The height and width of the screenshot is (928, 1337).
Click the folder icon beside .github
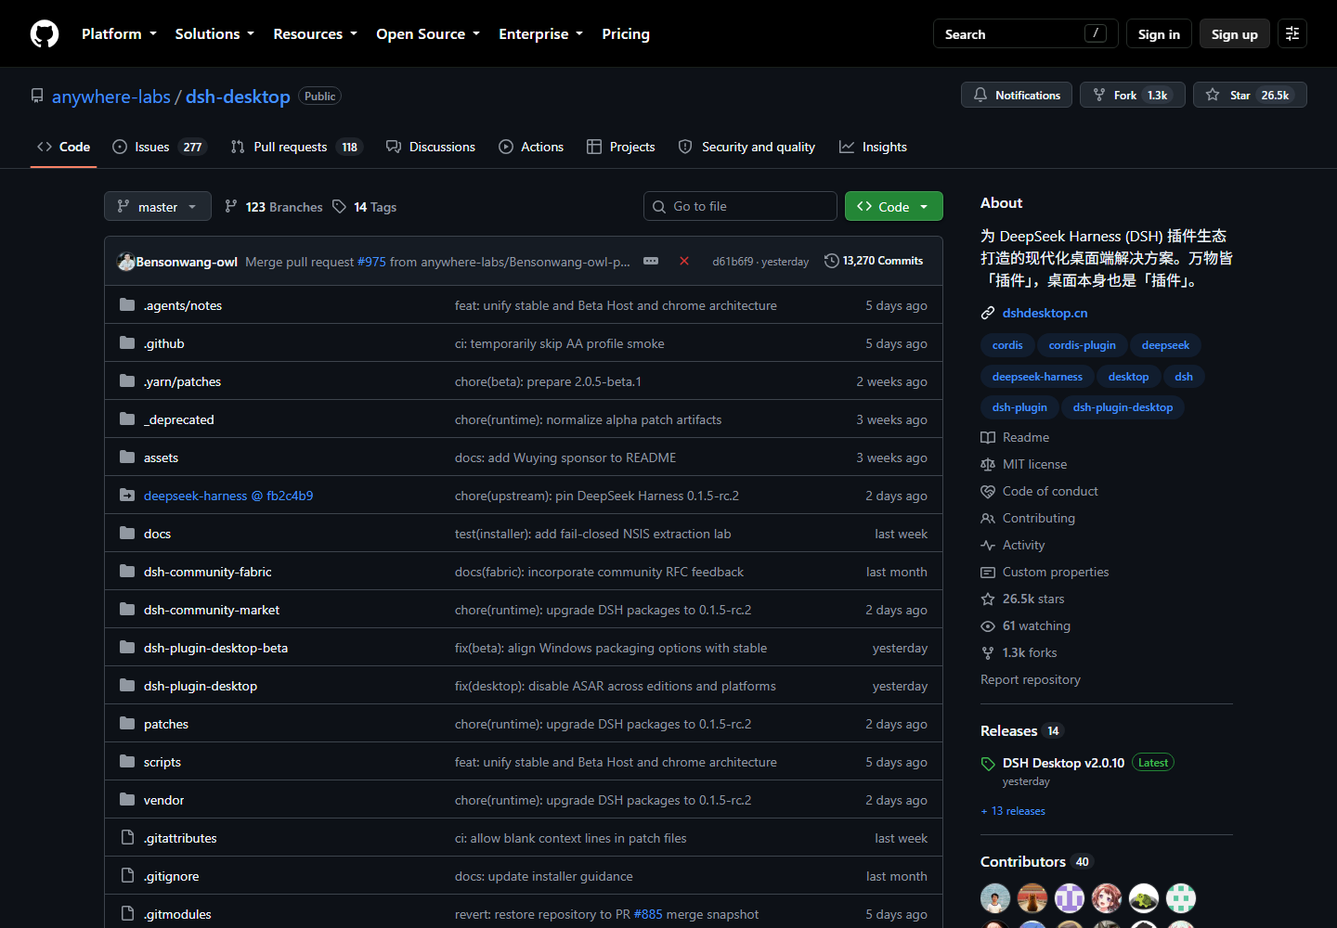click(x=127, y=343)
